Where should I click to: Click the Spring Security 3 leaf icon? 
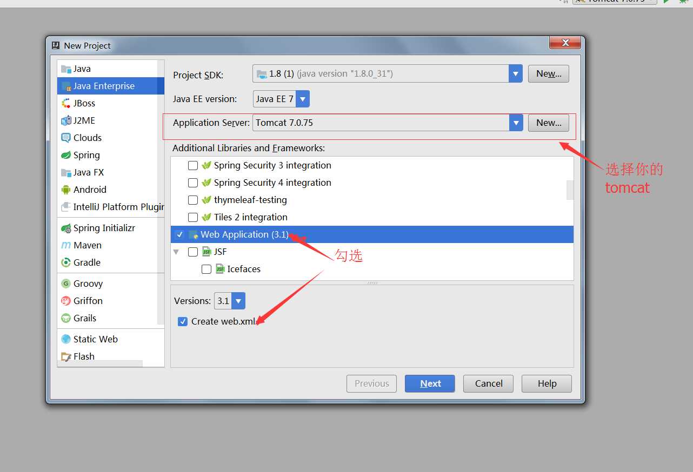point(206,165)
